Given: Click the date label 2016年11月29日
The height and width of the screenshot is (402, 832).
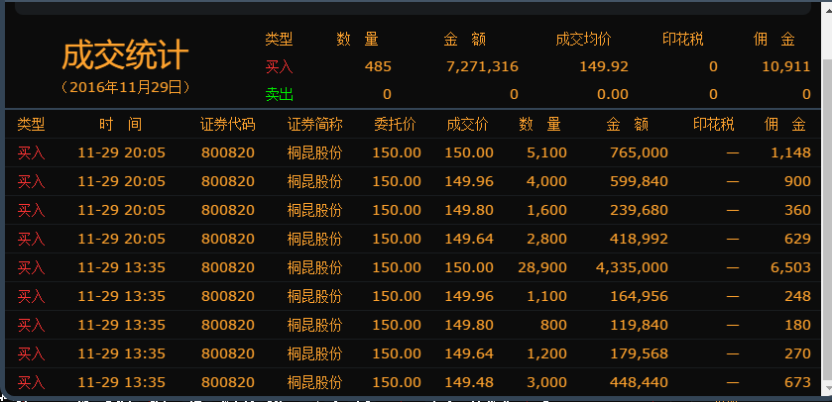Looking at the screenshot, I should [125, 87].
